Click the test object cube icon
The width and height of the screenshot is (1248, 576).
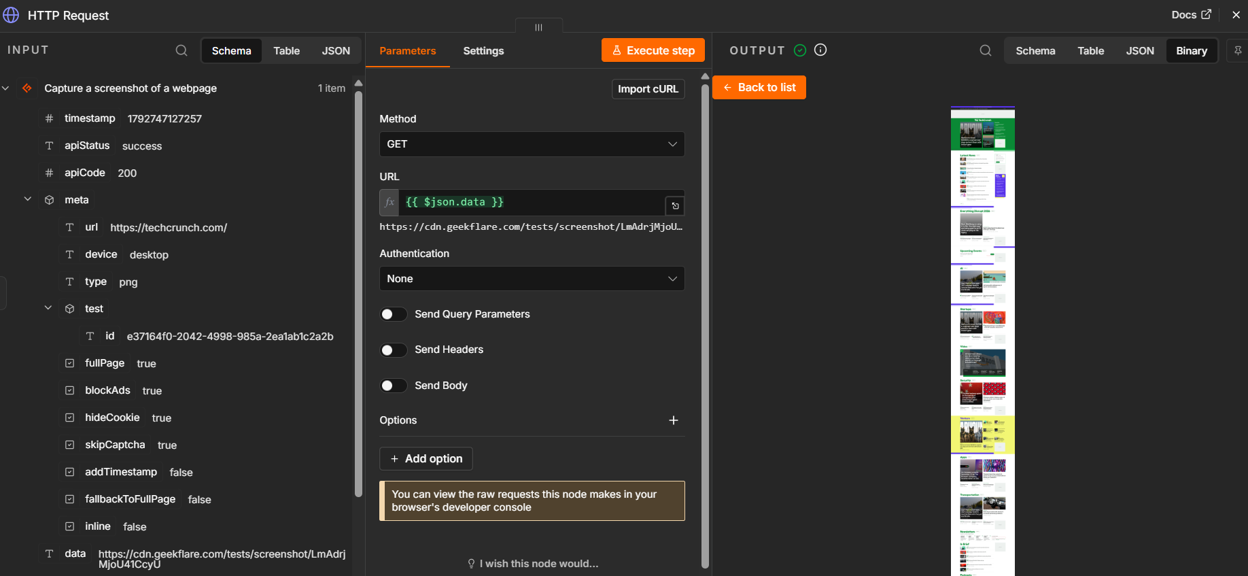69,309
